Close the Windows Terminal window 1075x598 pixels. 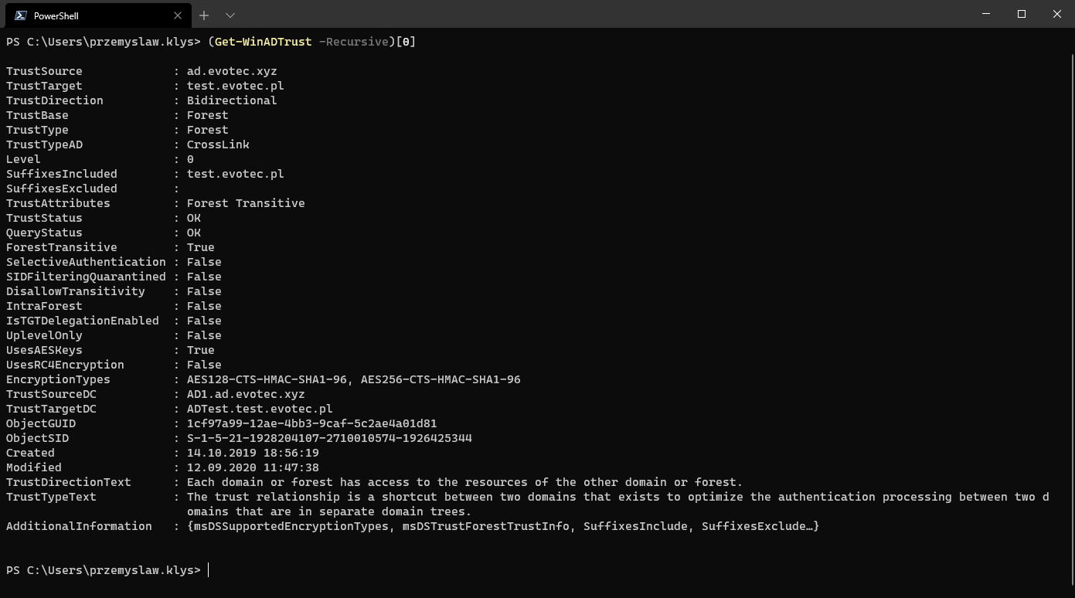(1057, 14)
